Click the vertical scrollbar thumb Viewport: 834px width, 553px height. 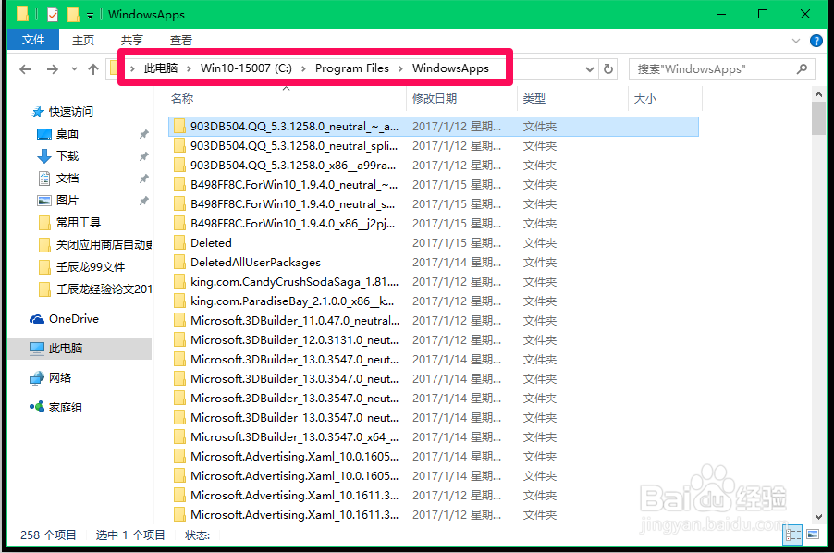coord(818,118)
